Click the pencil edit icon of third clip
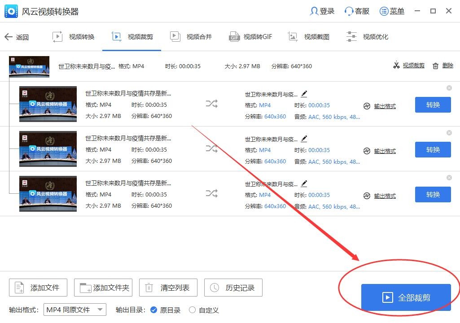The height and width of the screenshot is (323, 460). [x=304, y=183]
